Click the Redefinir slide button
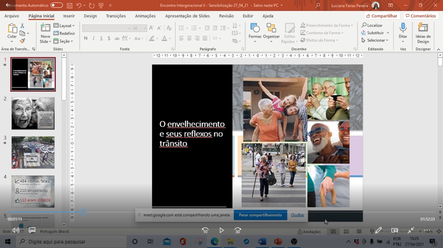Viewport: 443px width, 248px height. coord(64,33)
